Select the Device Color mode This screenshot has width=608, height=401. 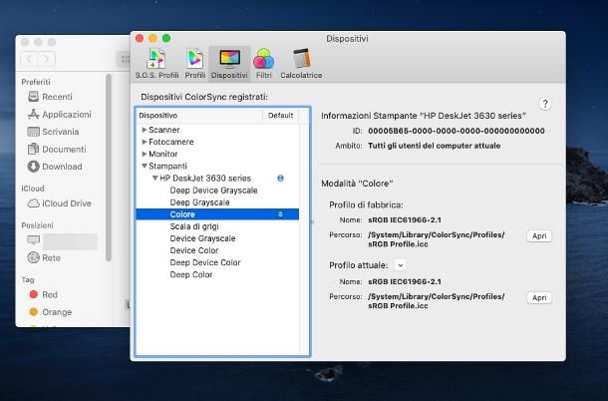pos(194,250)
